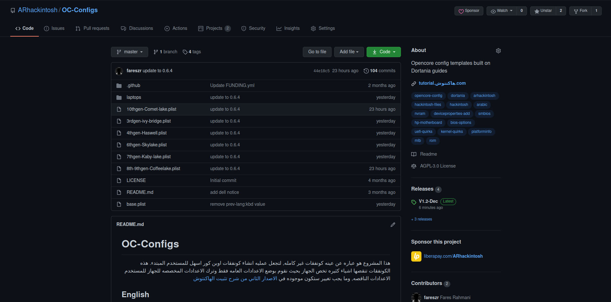The height and width of the screenshot is (302, 611).
Task: Click the Liberapay sponsor logo icon
Action: (416, 256)
